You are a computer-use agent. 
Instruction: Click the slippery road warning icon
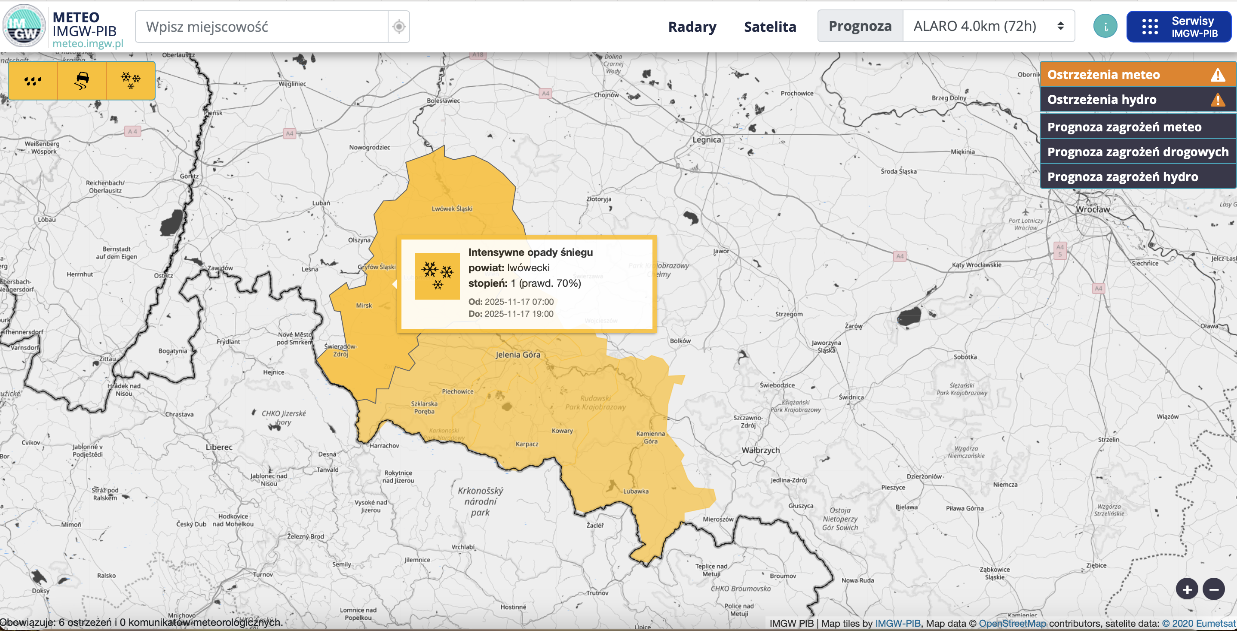[82, 81]
